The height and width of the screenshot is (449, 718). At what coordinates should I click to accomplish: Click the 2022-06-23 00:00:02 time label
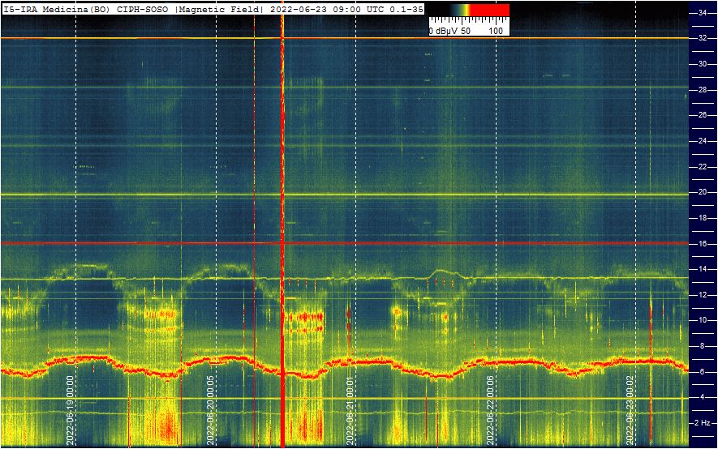pos(630,409)
